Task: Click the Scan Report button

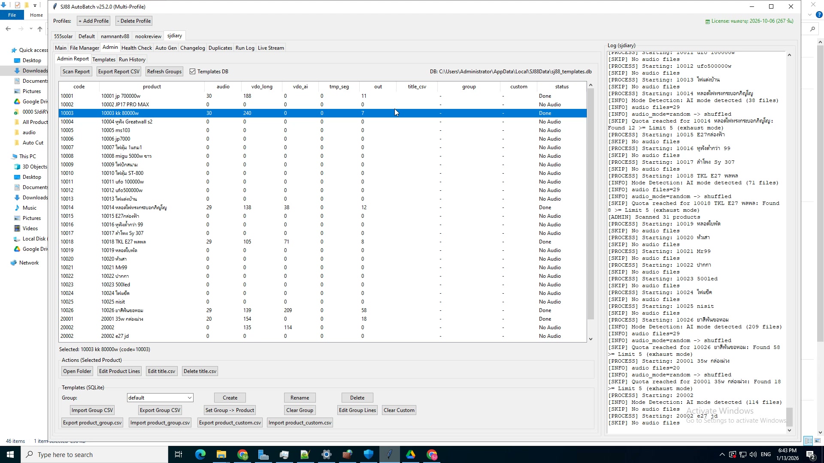Action: point(76,72)
